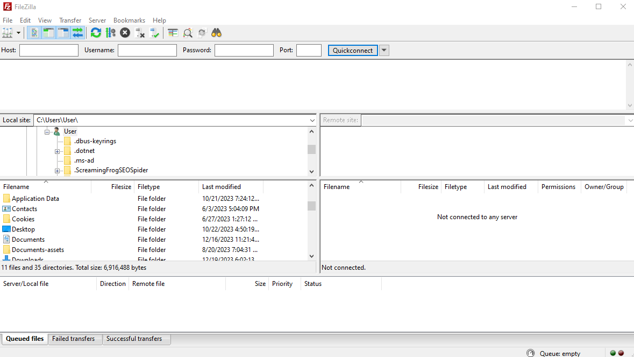Select the .ms-ad folder in tree
Screen dimensions: 634x357
pyautogui.click(x=84, y=160)
